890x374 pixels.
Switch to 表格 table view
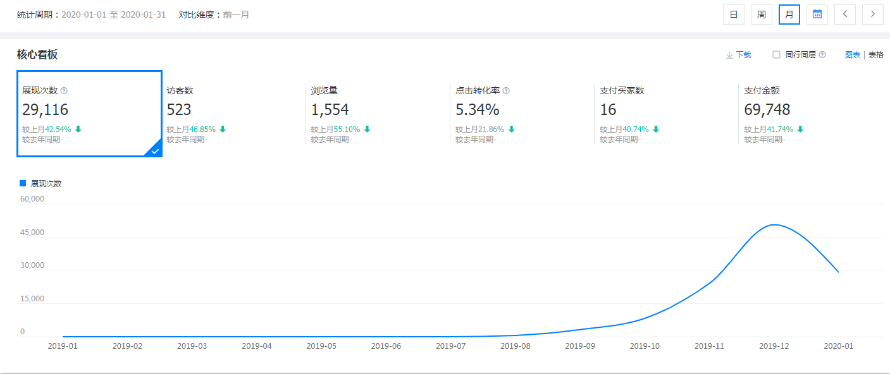pos(876,55)
